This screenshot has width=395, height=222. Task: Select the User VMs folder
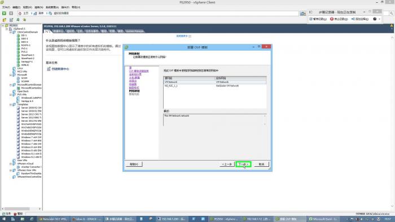22,161
